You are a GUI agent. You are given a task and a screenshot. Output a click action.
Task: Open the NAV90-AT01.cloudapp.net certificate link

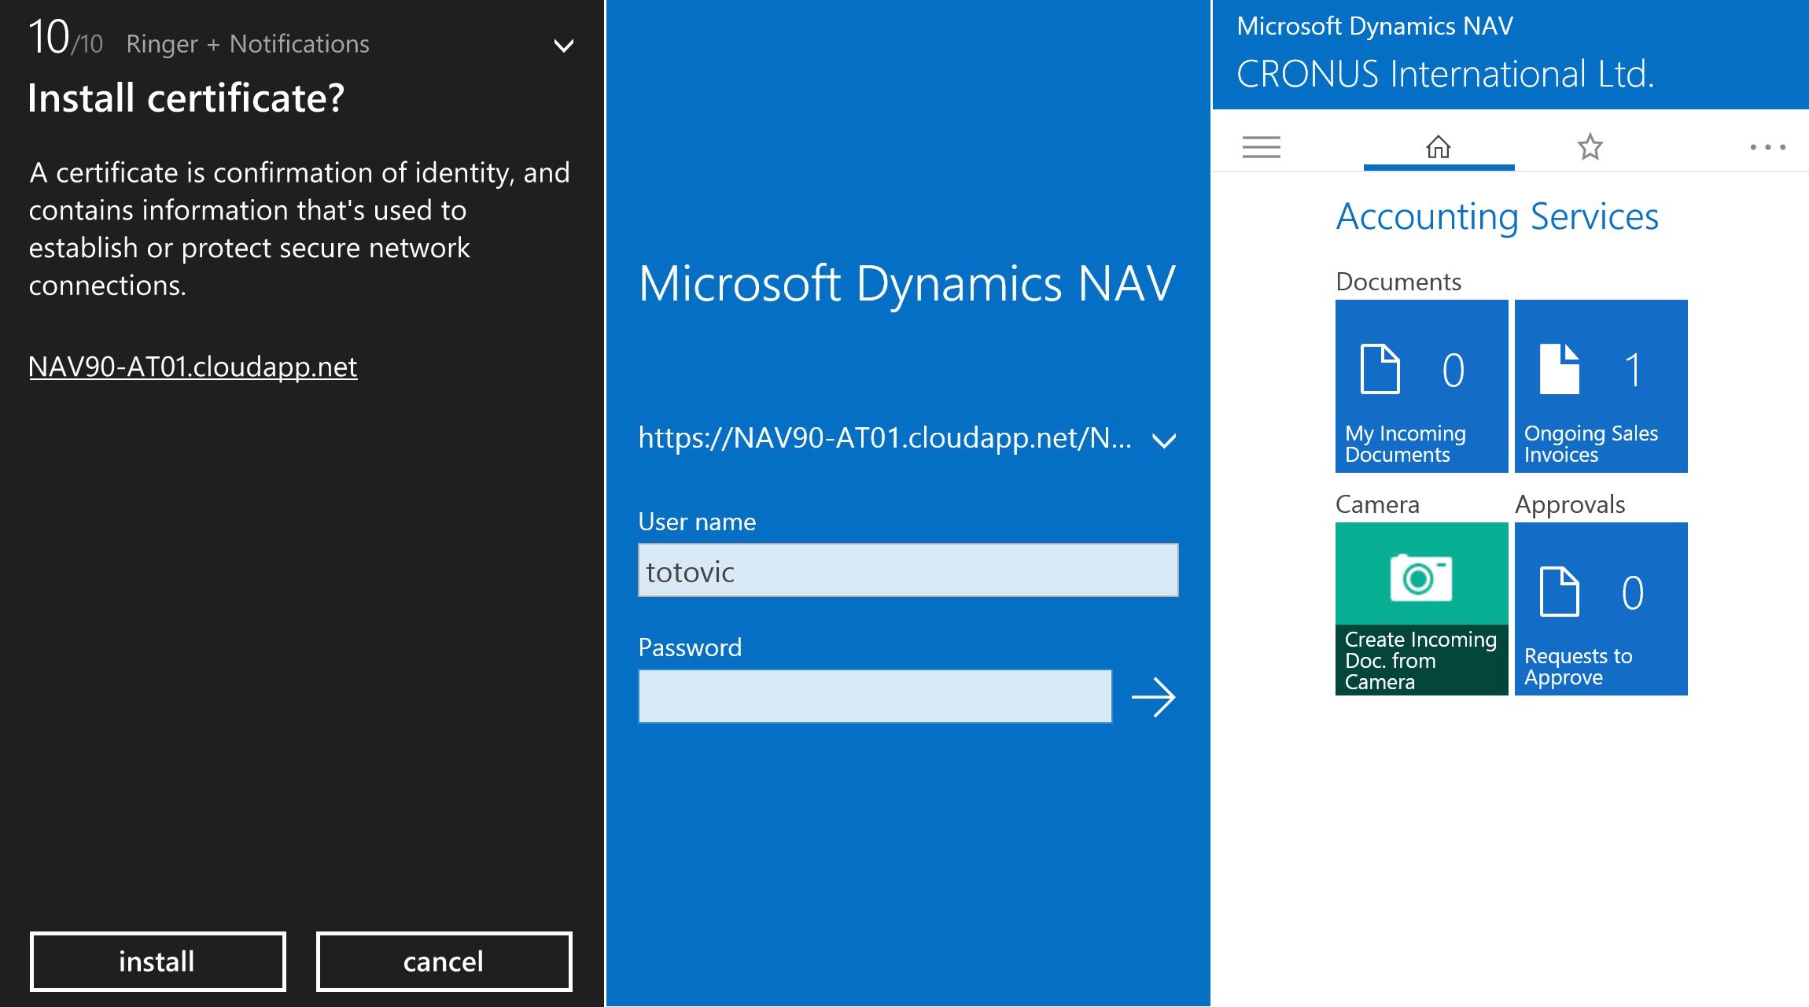point(193,367)
